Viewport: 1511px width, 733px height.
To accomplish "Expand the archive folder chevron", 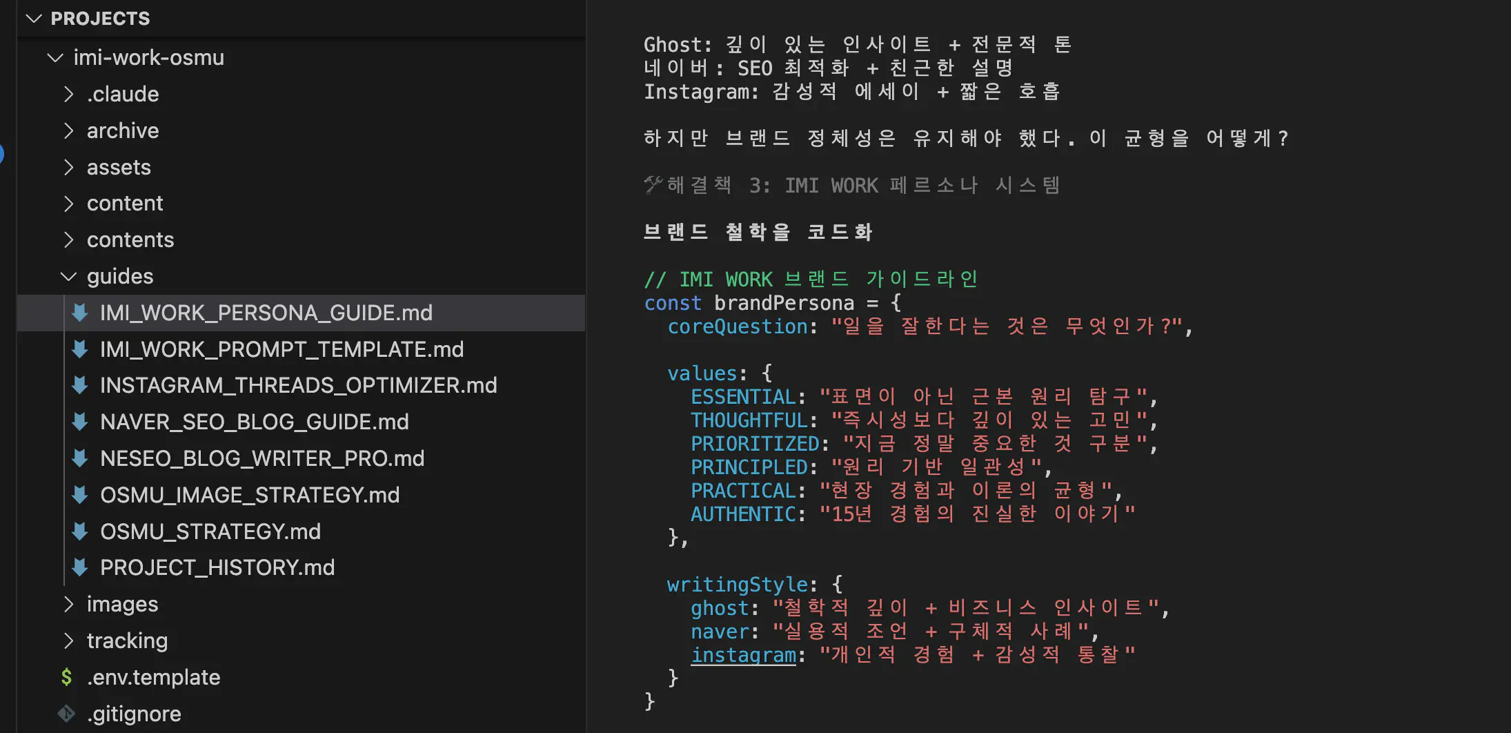I will coord(68,130).
